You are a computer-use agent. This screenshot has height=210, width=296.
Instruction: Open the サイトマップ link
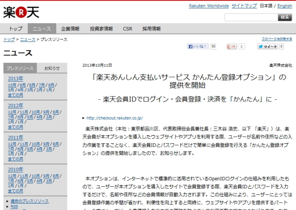(244, 6)
